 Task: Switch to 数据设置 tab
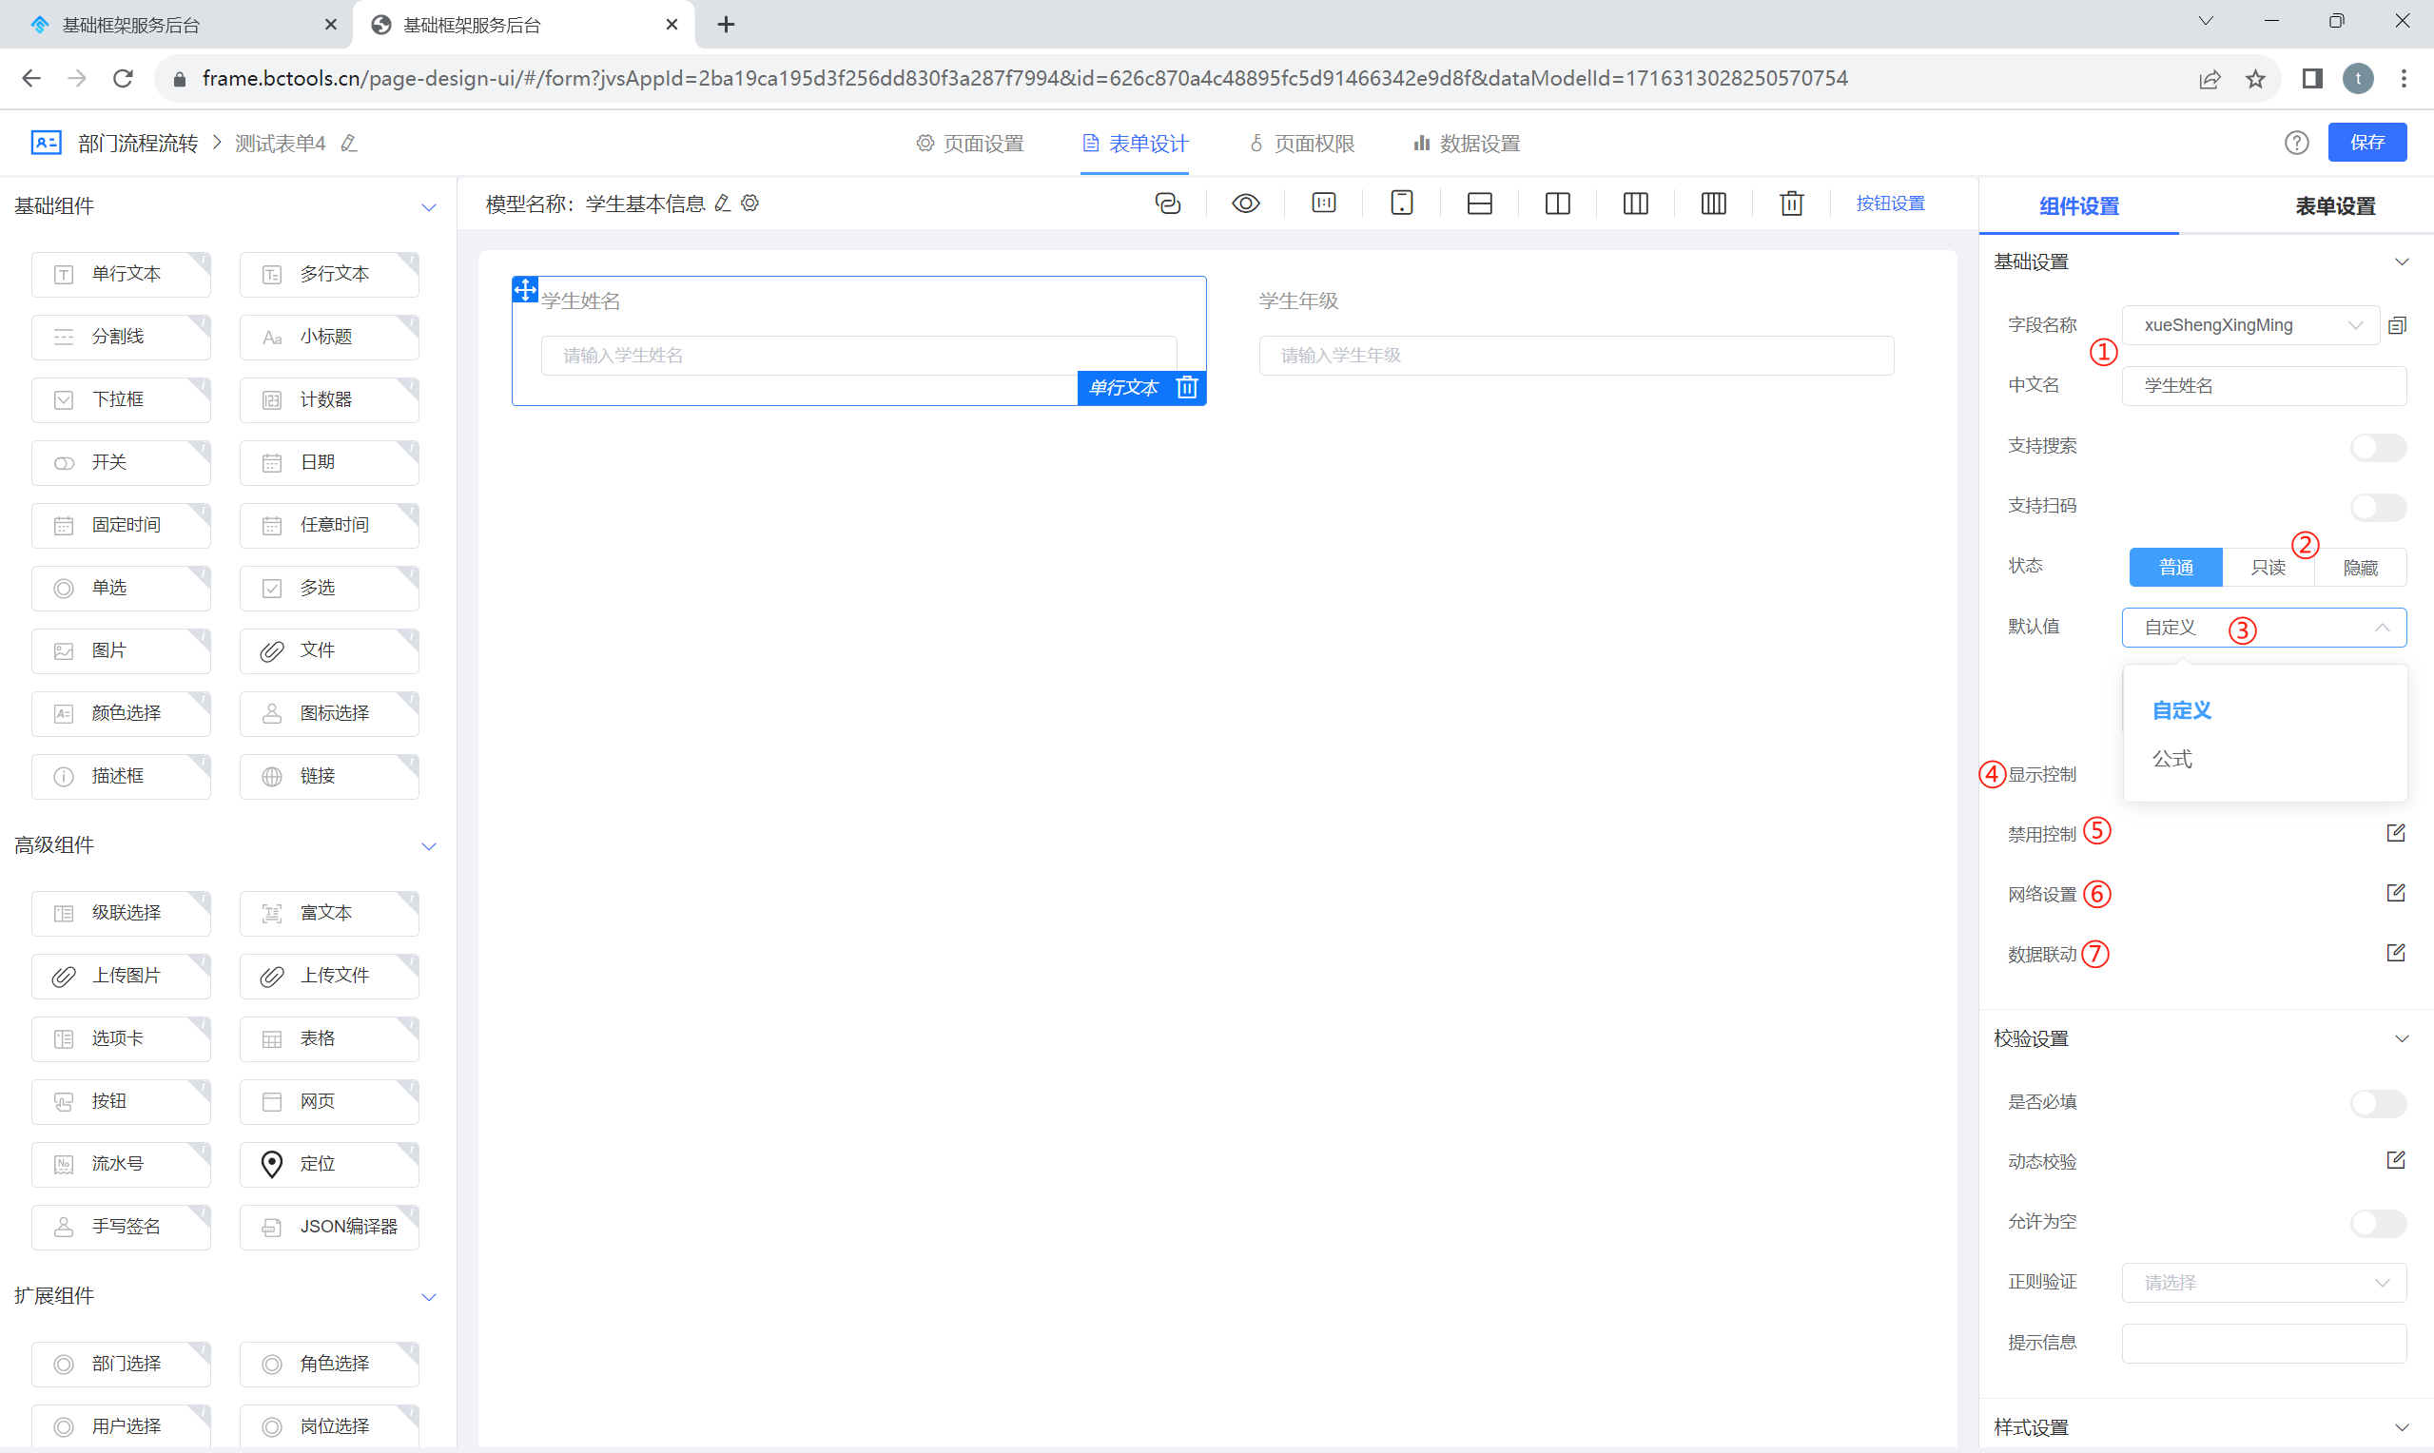[x=1466, y=144]
